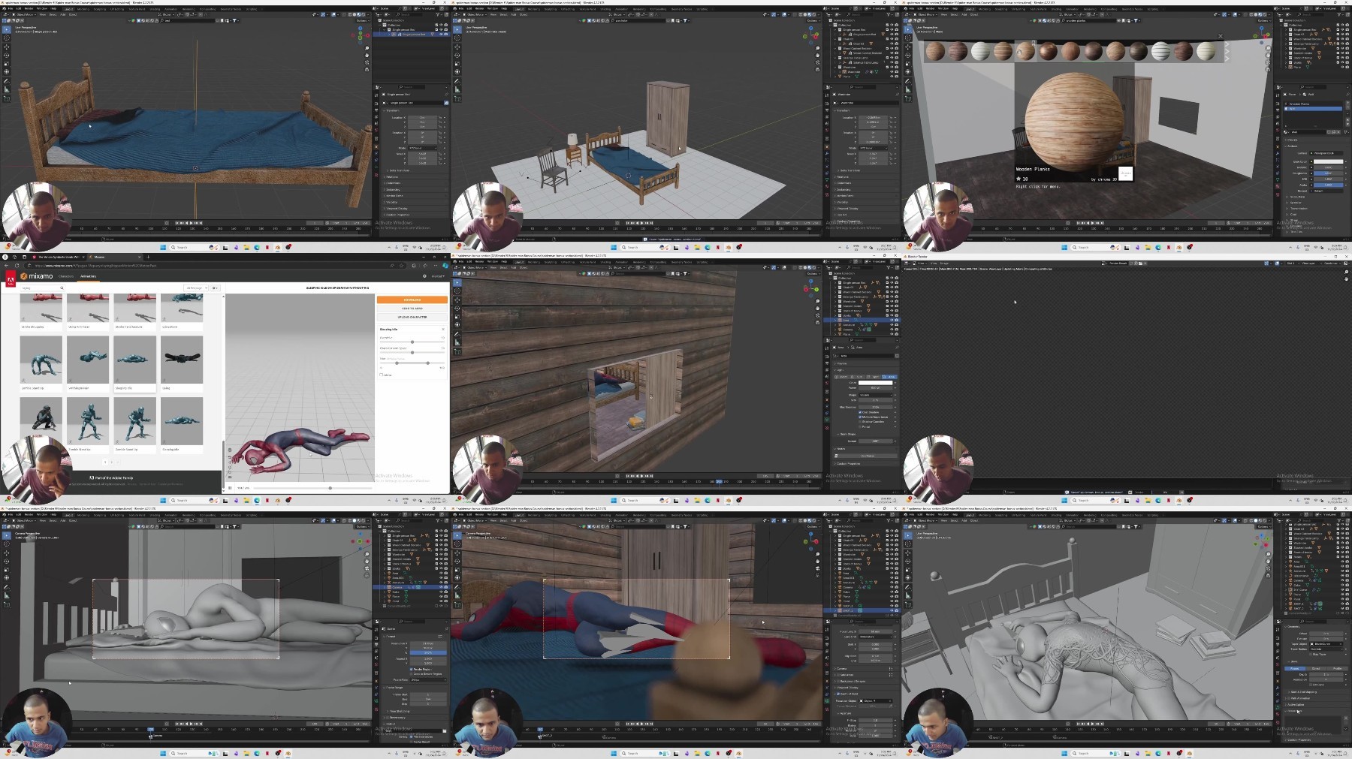Select the Measure tool in Wooden Planks screenshot

pos(907,89)
